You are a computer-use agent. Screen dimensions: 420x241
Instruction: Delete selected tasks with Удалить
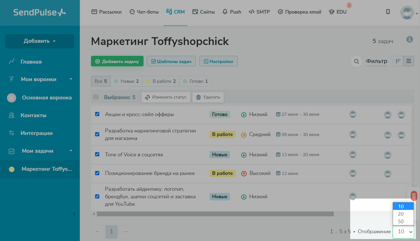click(208, 97)
